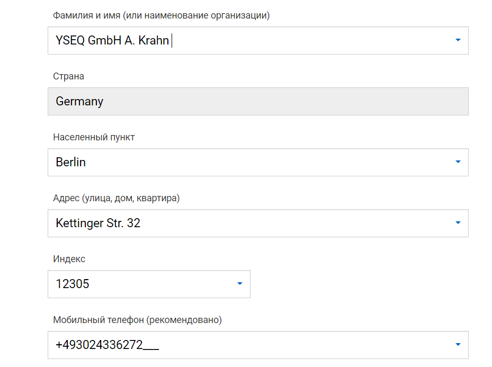Click the mobile phone field +493024336272
The width and height of the screenshot is (492, 367).
(x=258, y=345)
